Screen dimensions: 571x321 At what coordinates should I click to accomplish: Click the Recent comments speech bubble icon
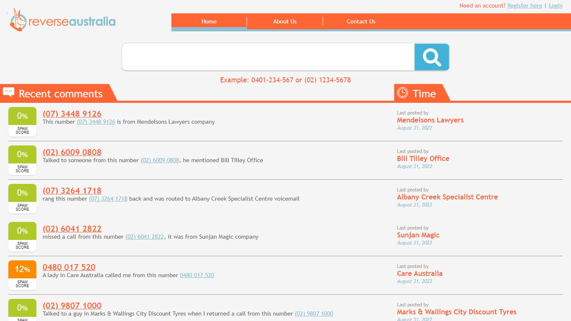[8, 92]
